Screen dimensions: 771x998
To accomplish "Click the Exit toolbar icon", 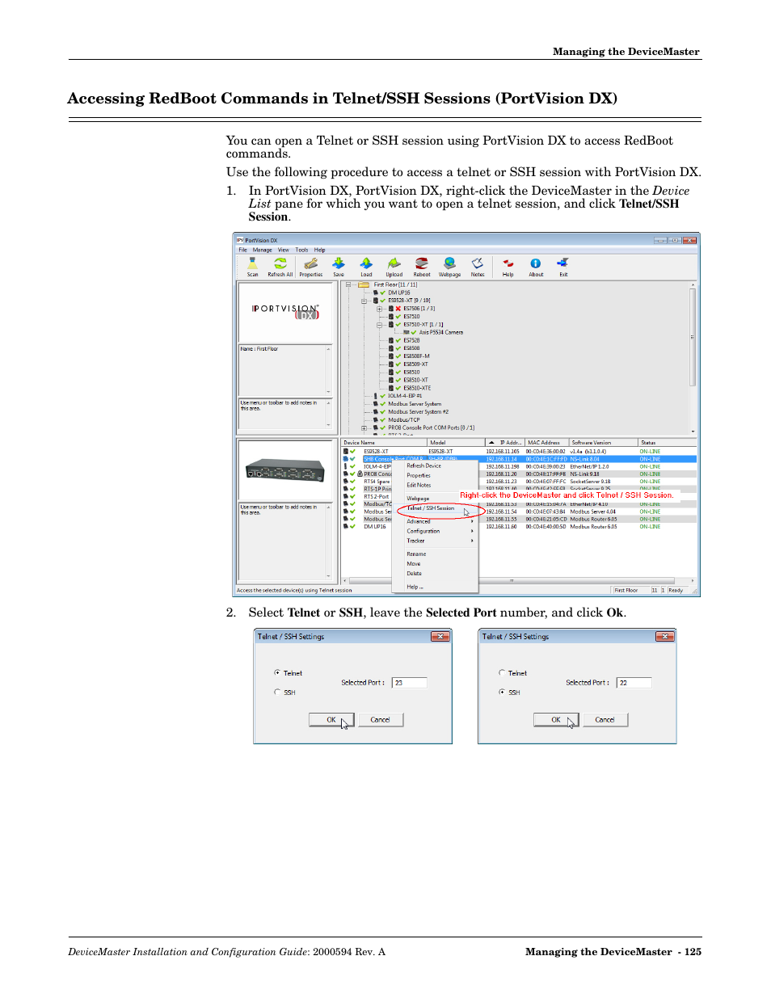I will [563, 267].
